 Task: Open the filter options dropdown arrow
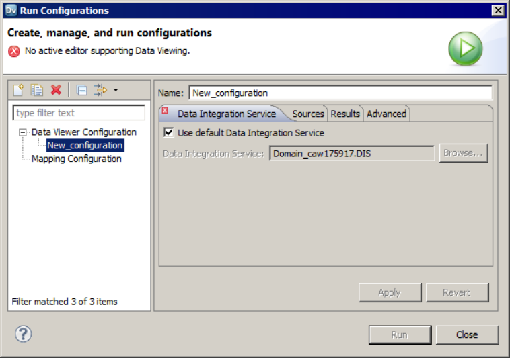click(116, 90)
